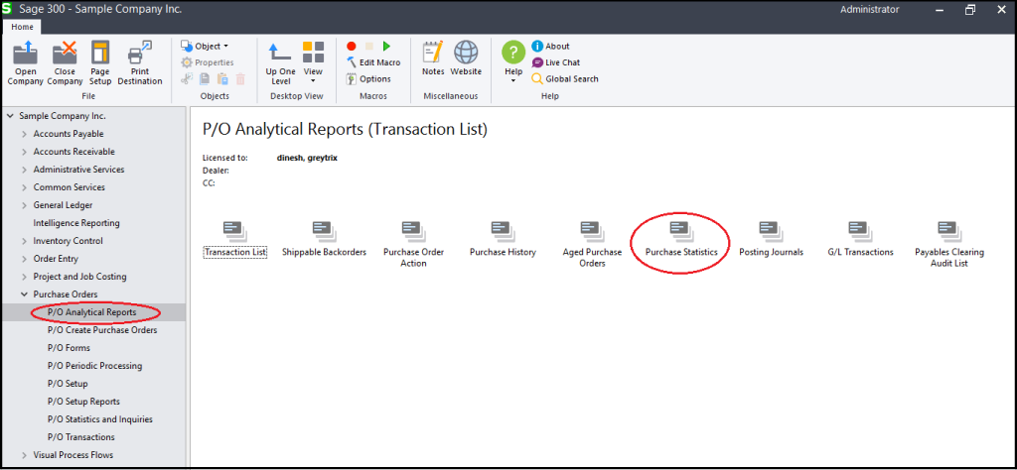Expand the Common Services node
Image resolution: width=1017 pixels, height=470 pixels.
point(24,187)
